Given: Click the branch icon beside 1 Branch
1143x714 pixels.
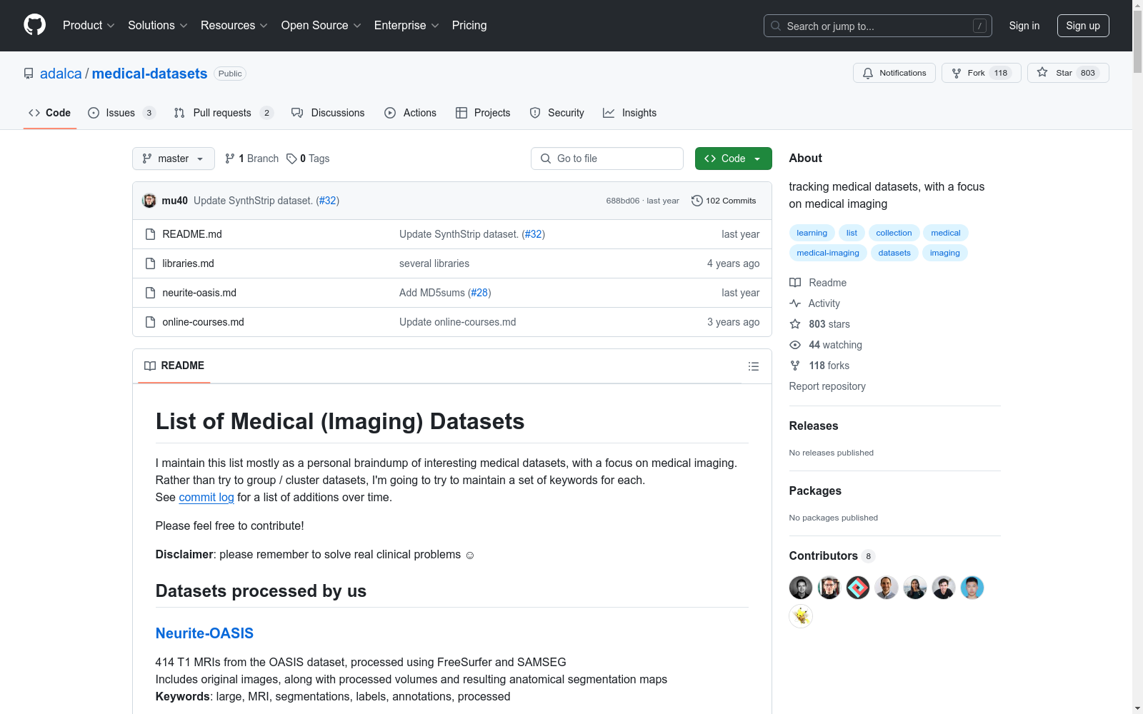Looking at the screenshot, I should click(x=230, y=159).
